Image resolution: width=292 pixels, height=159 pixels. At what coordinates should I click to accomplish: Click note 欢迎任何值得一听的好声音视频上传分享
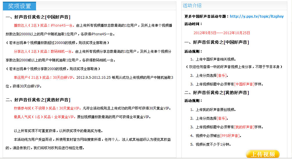(234, 67)
